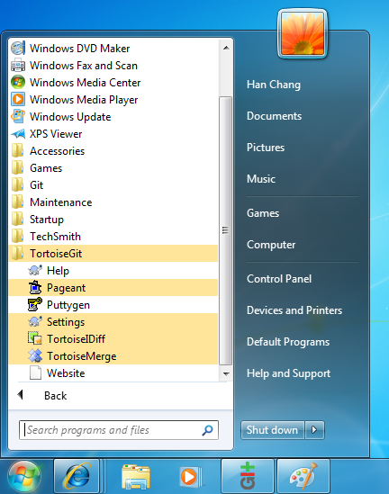Collapse the TortoiseGit folder
Screen dimensions: 389x494
113,254
